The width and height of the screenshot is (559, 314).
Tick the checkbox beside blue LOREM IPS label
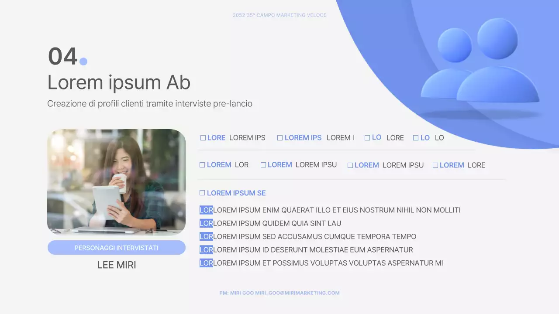pos(280,138)
